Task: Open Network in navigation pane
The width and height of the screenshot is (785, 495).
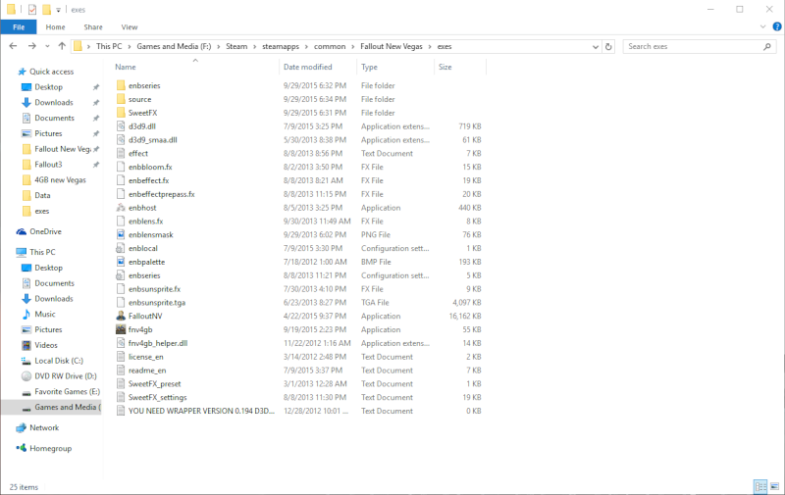Action: pos(44,427)
